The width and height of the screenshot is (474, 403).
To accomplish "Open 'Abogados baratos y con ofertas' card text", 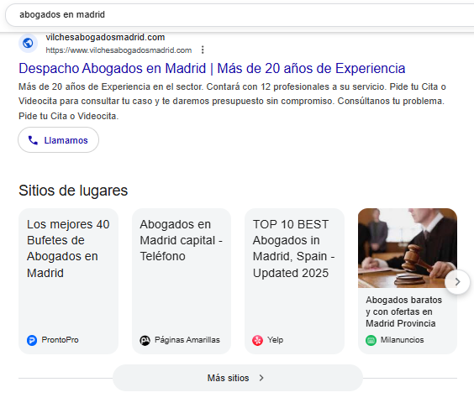I will 404,311.
